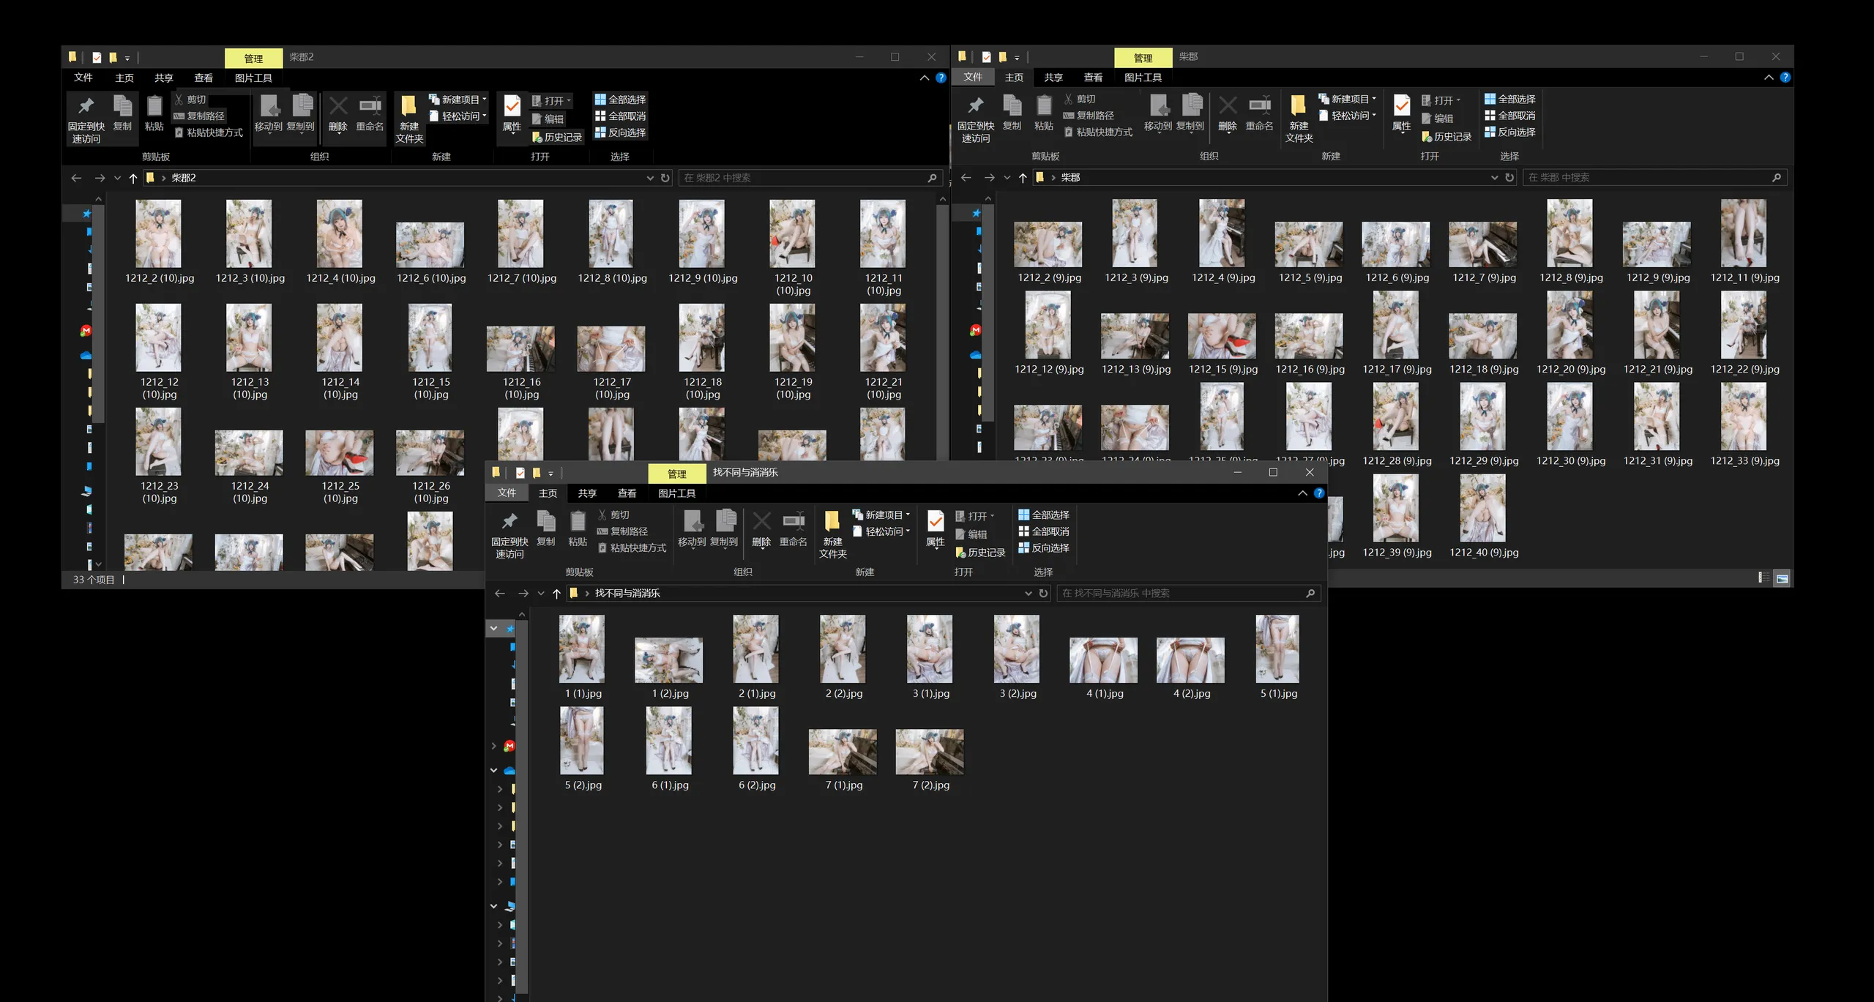Open the 新建项目 dropdown in 找不同与消消乐 window

(x=881, y=515)
